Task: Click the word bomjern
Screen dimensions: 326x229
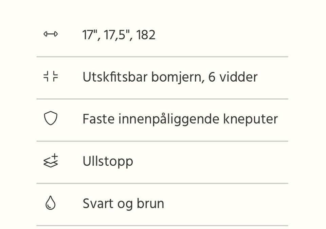Action: (x=177, y=77)
